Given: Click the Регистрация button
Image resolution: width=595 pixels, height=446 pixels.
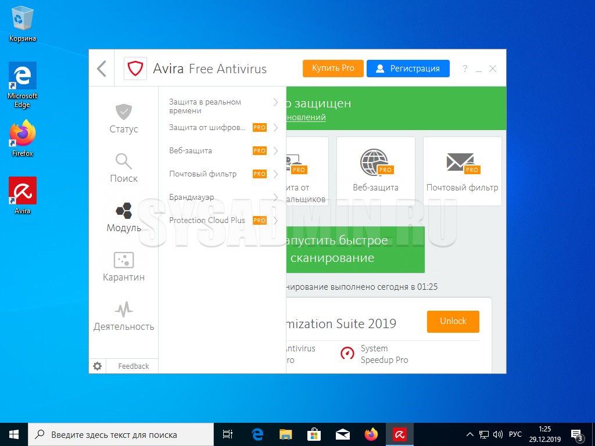Looking at the screenshot, I should tap(408, 68).
